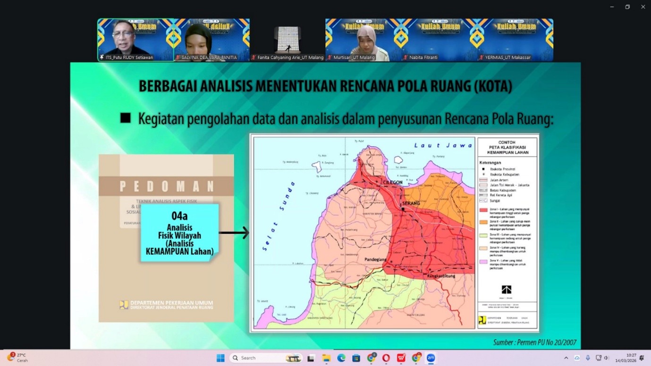Click the muted mic icon beside Murtisari_UT Malang
This screenshot has height=366, width=651.
(330, 58)
